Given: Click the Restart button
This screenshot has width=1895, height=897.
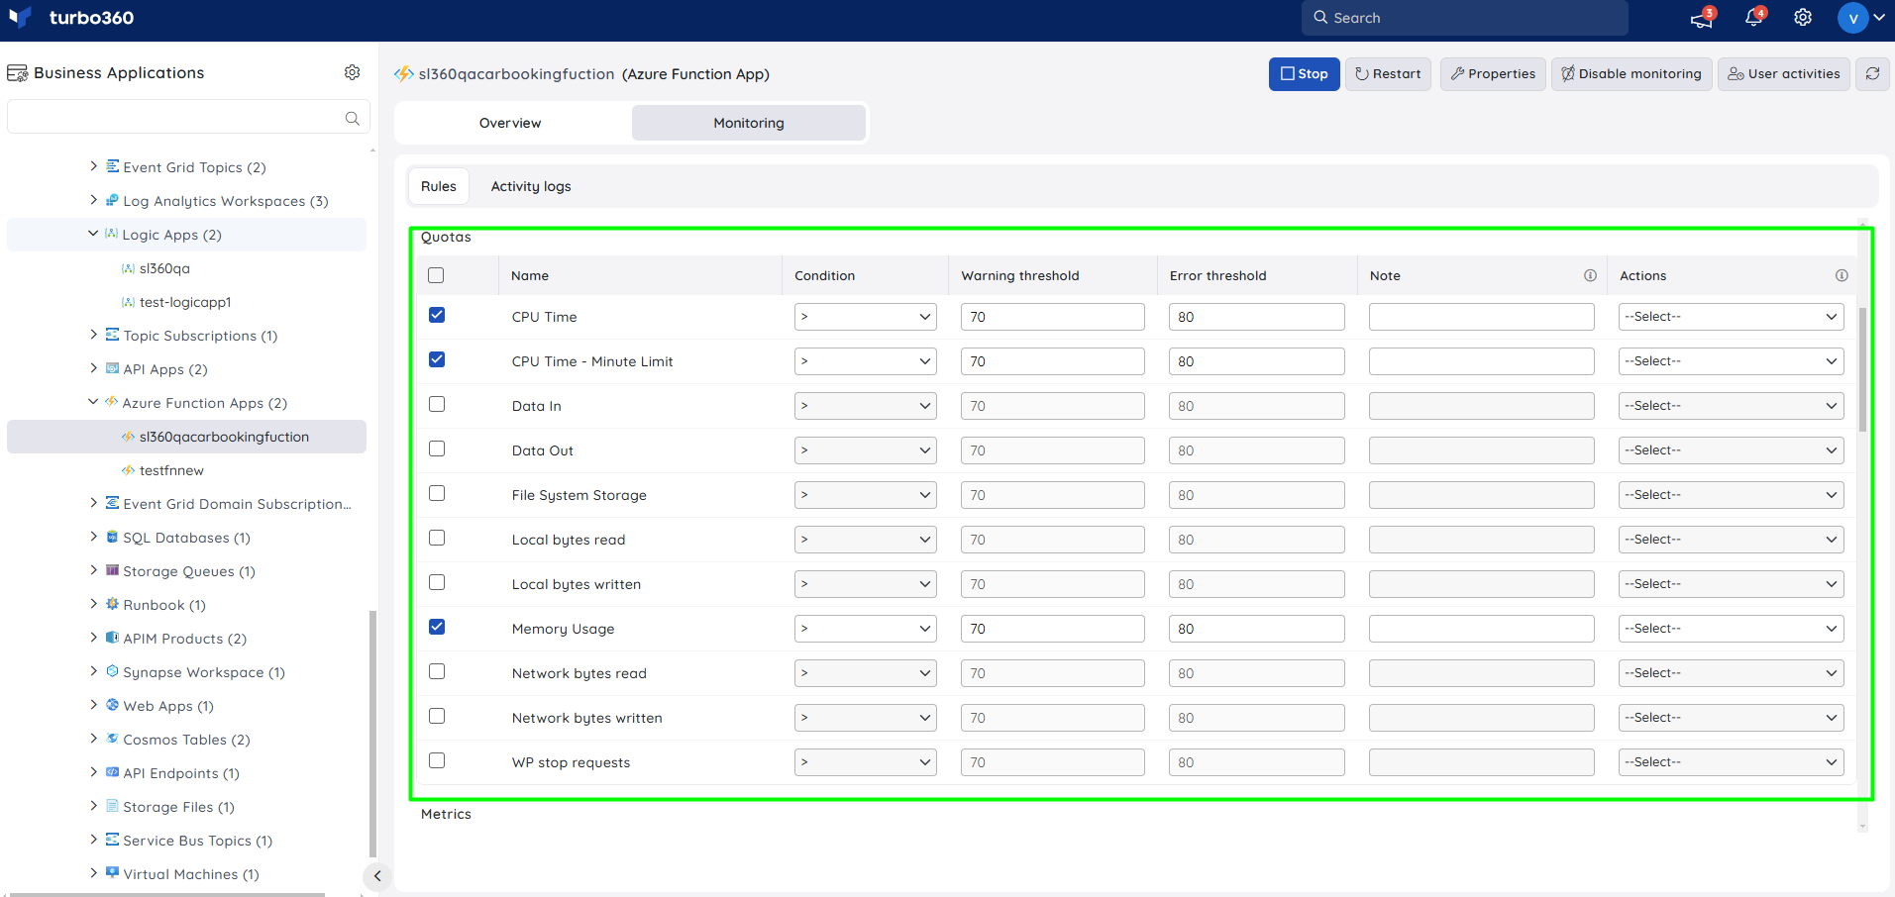Looking at the screenshot, I should (x=1388, y=73).
